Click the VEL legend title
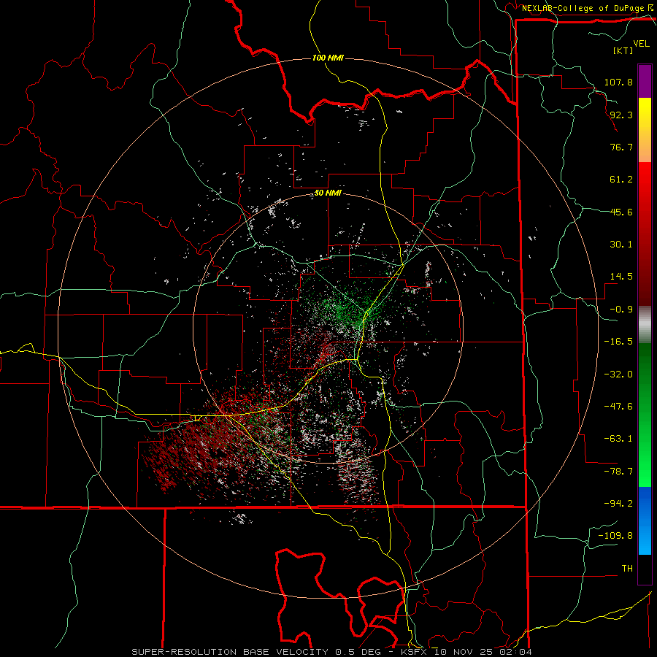657x657 pixels. click(641, 44)
